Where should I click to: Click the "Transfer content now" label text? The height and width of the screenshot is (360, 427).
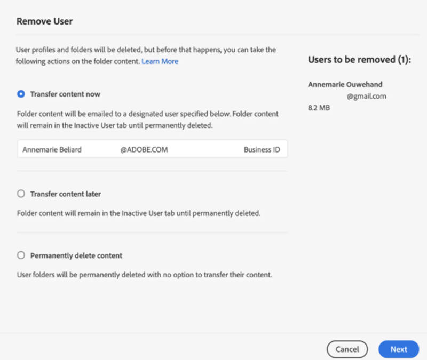pyautogui.click(x=65, y=94)
